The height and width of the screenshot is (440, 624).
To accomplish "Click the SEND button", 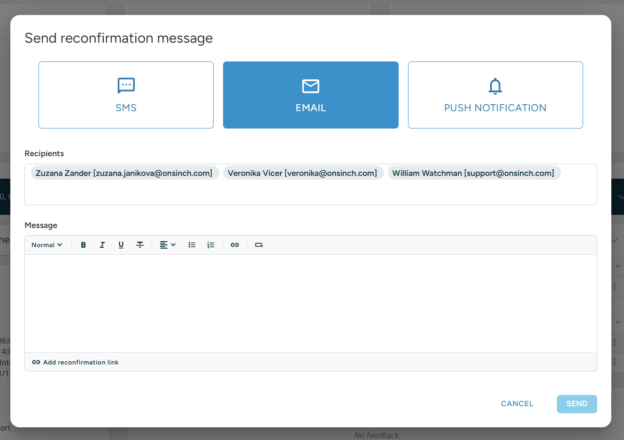I will click(577, 404).
